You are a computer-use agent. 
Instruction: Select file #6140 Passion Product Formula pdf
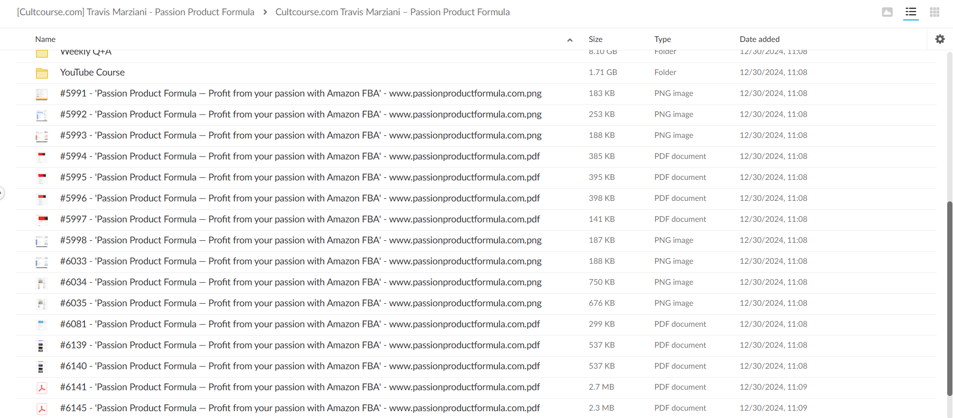(x=300, y=366)
